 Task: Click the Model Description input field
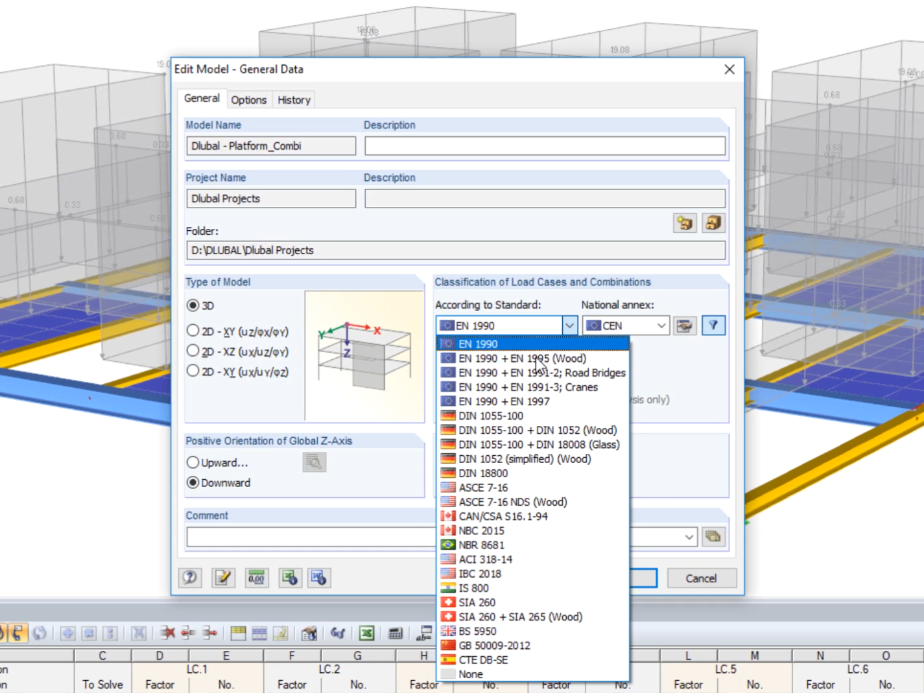[545, 146]
